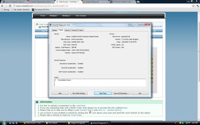Open the Forum nav menu item
Viewport: 200px width, 125px height.
43,16
